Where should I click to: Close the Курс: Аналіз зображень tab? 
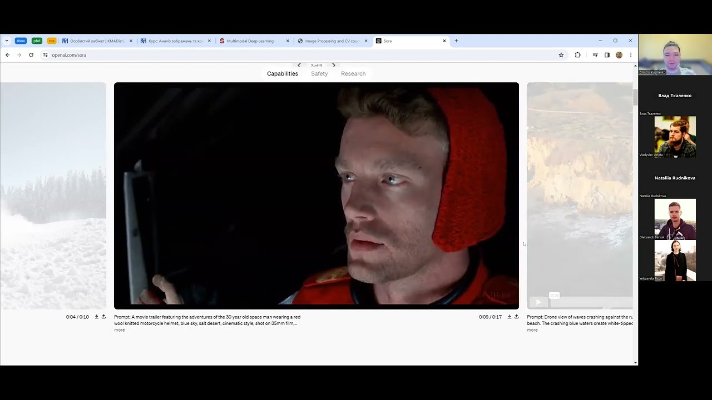coord(209,41)
